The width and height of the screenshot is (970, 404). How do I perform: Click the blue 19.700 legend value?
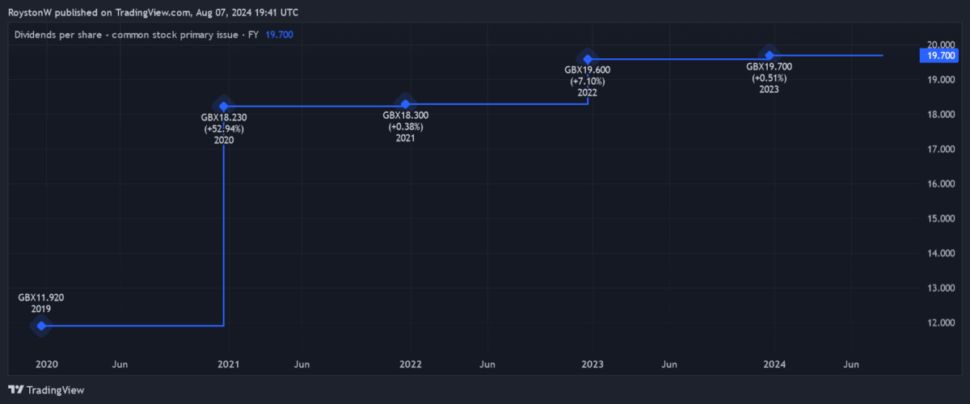coord(280,35)
